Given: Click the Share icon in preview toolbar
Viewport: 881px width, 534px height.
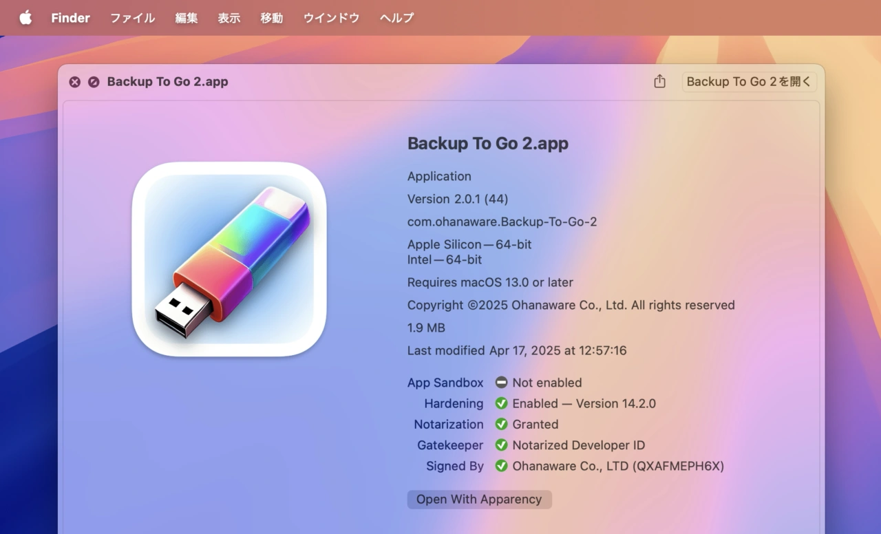Looking at the screenshot, I should (659, 82).
